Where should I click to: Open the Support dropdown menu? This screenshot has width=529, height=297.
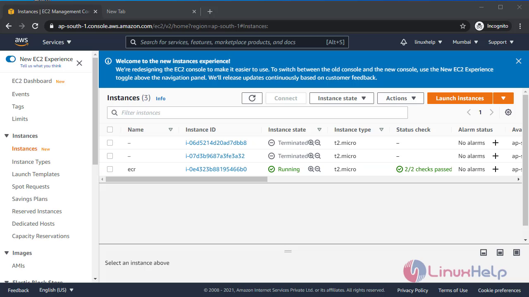point(501,42)
